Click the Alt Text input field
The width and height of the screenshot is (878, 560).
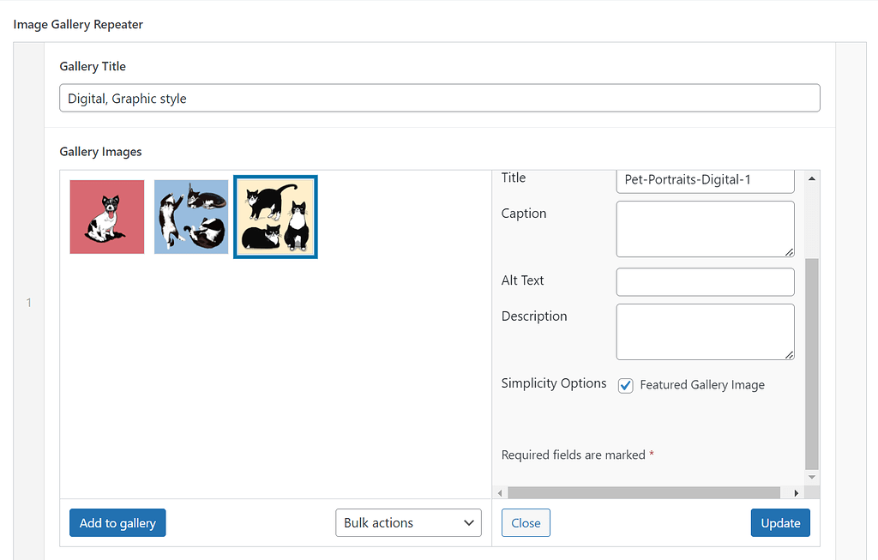point(705,281)
